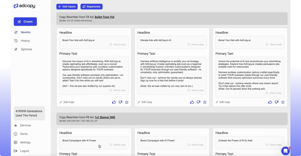Click the 'Elevate Ads with AdCopy's AI' headline text
Image resolution: width=301 pixels, height=156 pixels.
tap(156, 40)
